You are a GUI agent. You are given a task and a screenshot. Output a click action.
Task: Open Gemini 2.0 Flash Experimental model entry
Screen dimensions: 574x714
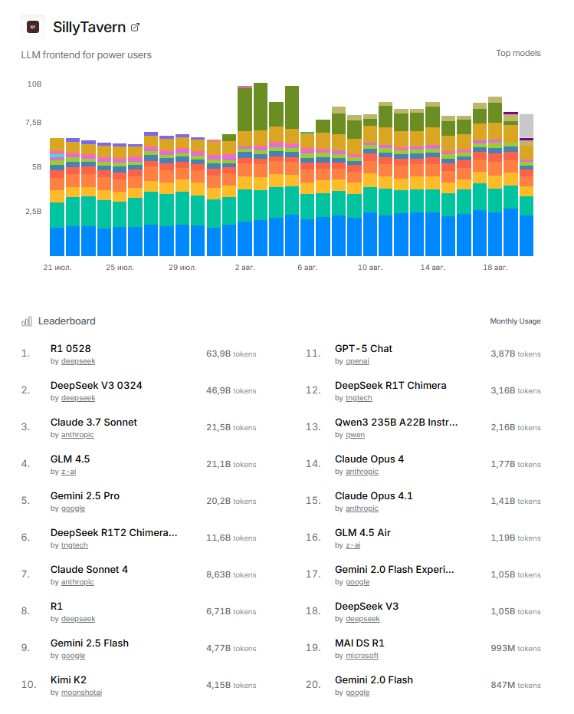(394, 570)
